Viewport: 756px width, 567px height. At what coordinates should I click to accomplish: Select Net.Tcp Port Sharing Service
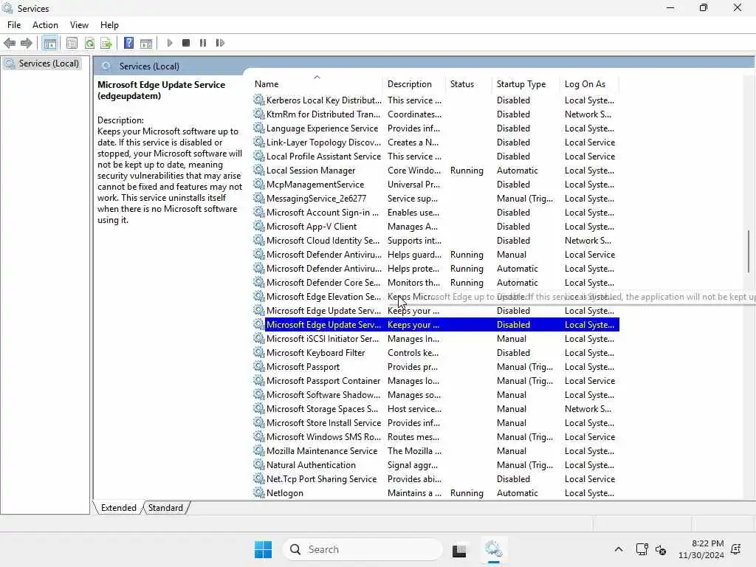(436, 478)
